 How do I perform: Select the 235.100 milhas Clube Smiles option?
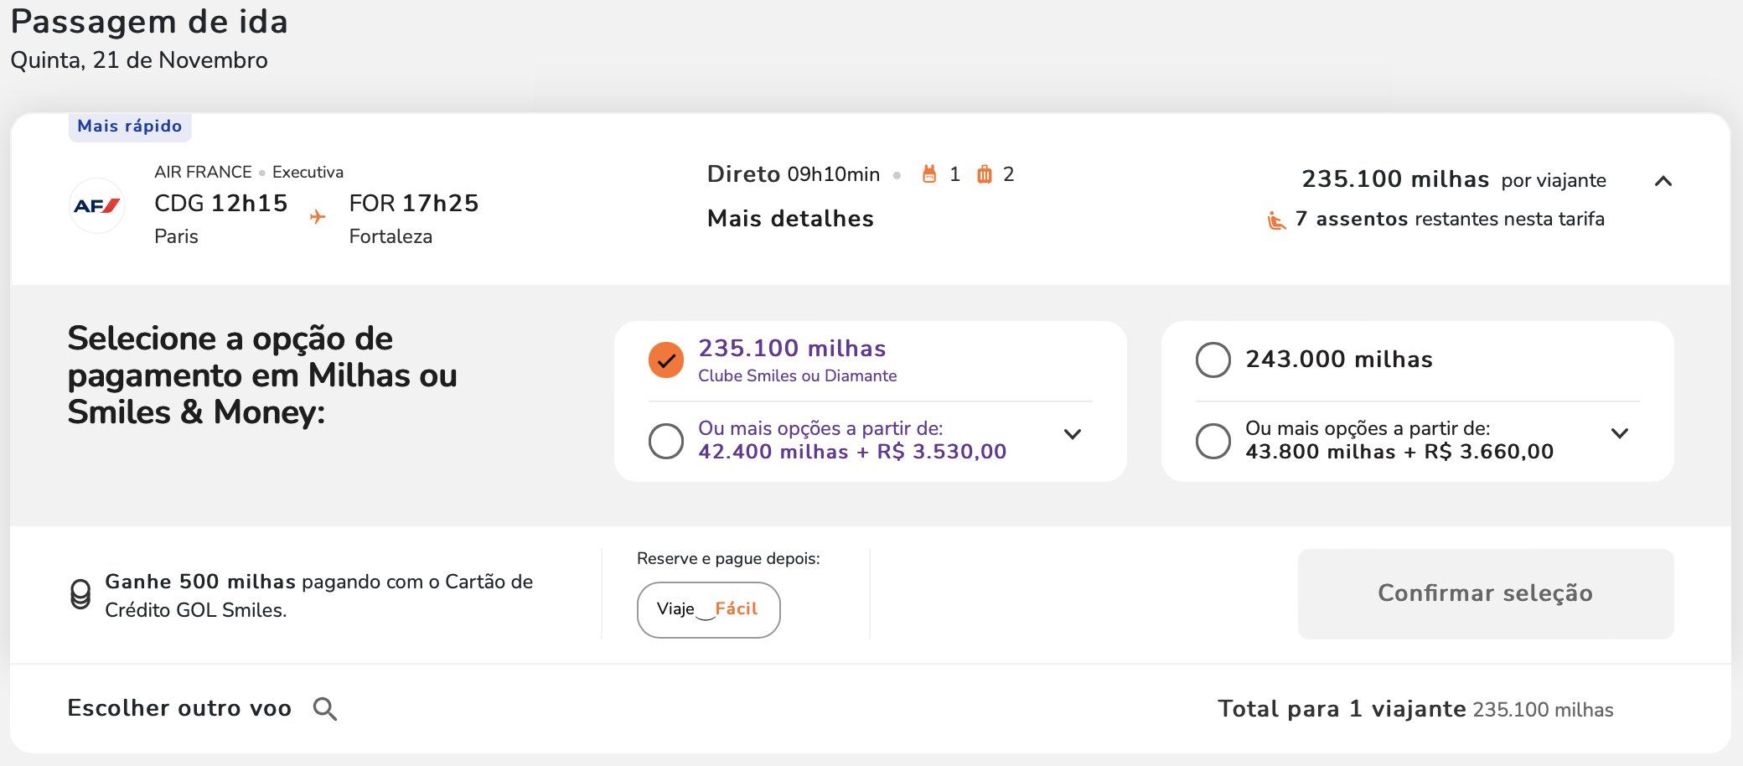(666, 360)
